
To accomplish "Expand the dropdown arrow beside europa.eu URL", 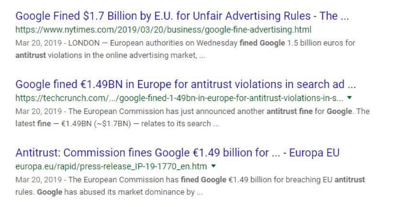I will [x=213, y=166].
